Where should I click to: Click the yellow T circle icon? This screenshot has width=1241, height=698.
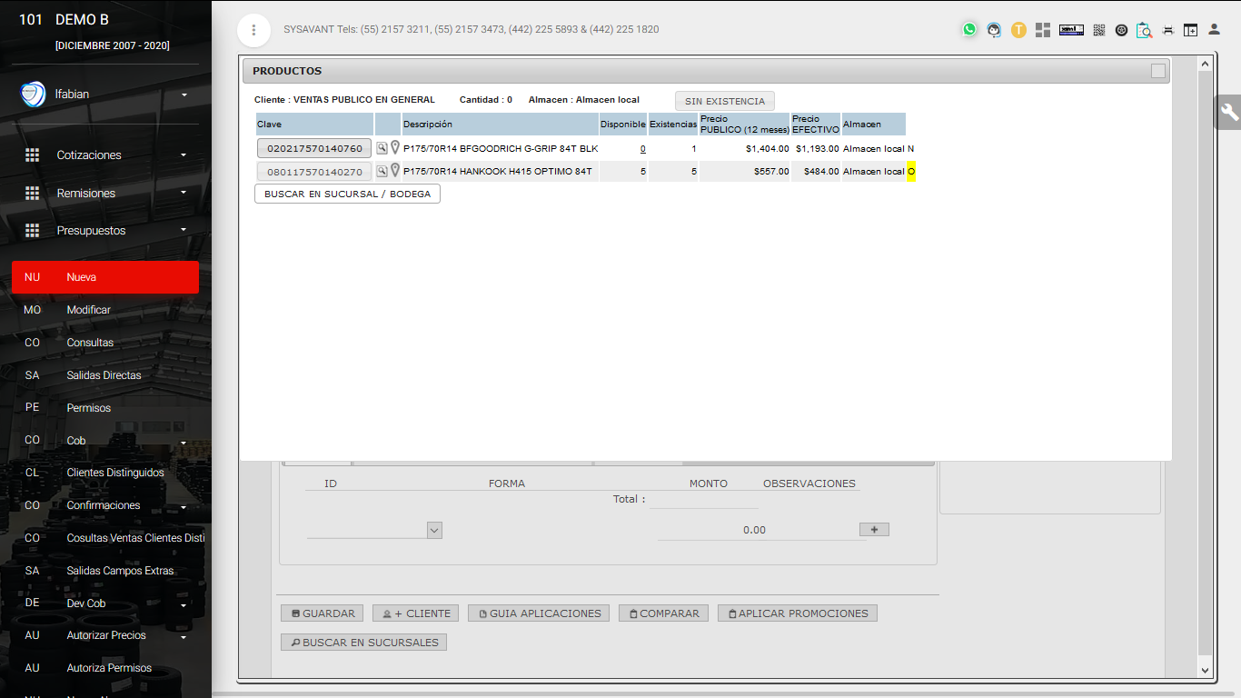click(x=1018, y=30)
